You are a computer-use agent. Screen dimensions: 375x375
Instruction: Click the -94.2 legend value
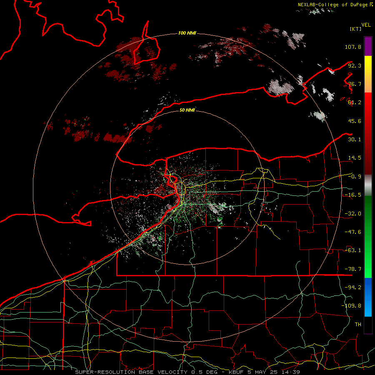(x=353, y=287)
